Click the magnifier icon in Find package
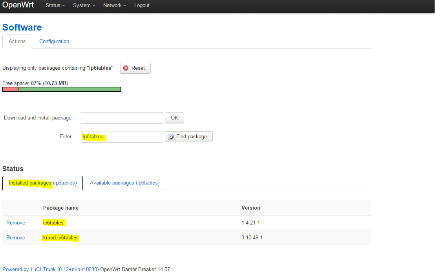The image size is (435, 277). 171,137
